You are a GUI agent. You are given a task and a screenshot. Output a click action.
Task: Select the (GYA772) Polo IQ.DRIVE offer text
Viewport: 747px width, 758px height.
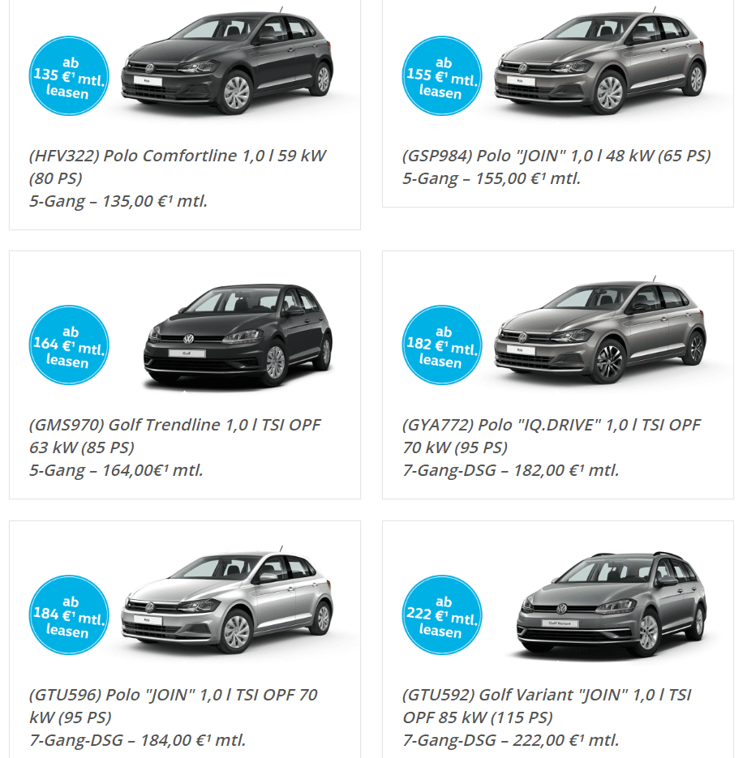[552, 448]
